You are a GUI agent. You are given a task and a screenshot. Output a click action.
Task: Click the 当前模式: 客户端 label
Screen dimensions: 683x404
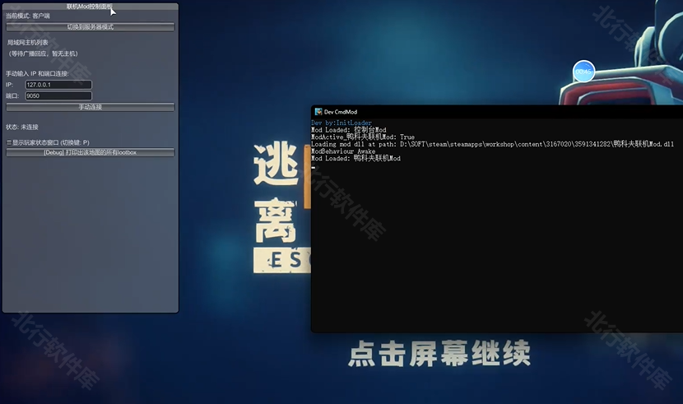pyautogui.click(x=28, y=16)
